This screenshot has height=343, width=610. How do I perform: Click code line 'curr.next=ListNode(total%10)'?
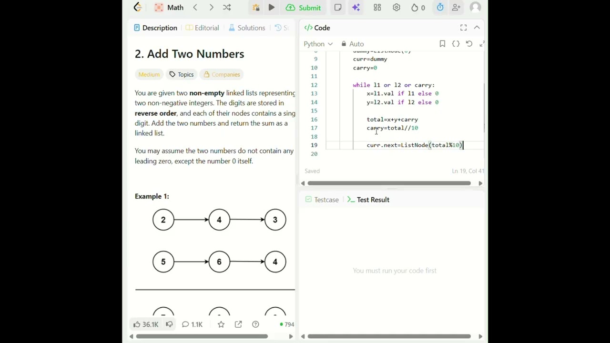(x=414, y=145)
